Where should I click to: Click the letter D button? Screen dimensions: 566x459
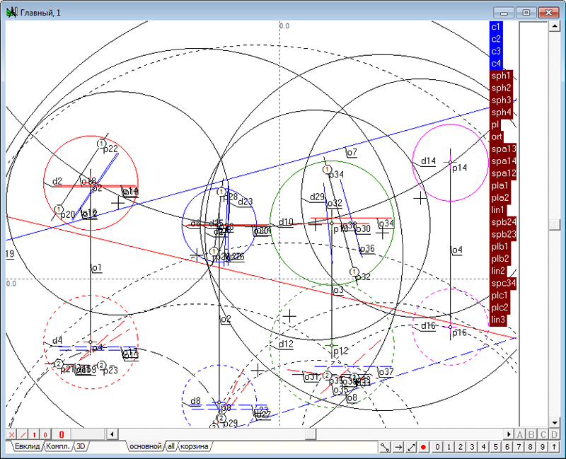(x=555, y=434)
